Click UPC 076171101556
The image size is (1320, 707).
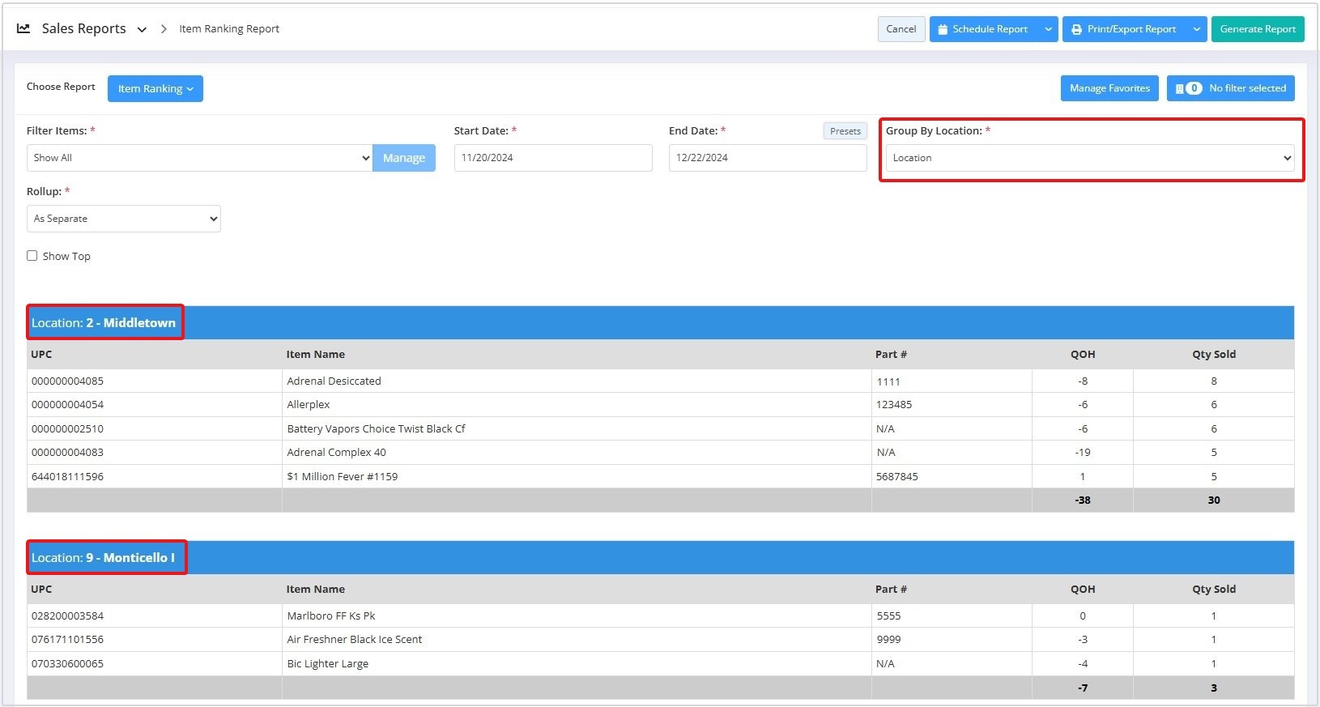(67, 639)
